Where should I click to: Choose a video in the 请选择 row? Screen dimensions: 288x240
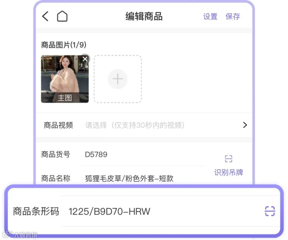135,125
